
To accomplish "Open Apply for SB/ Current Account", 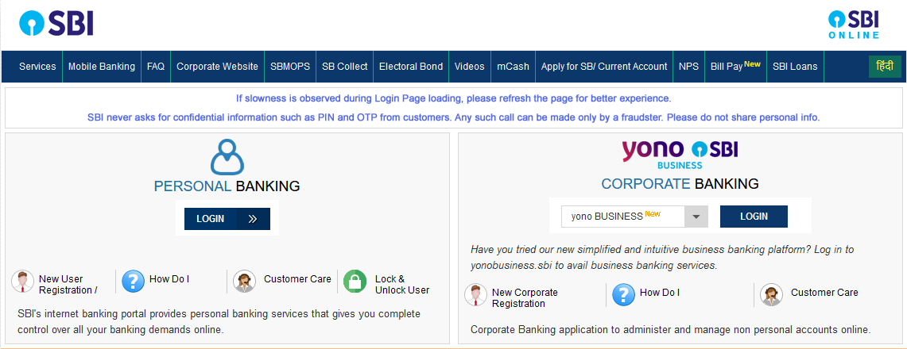I will [604, 67].
